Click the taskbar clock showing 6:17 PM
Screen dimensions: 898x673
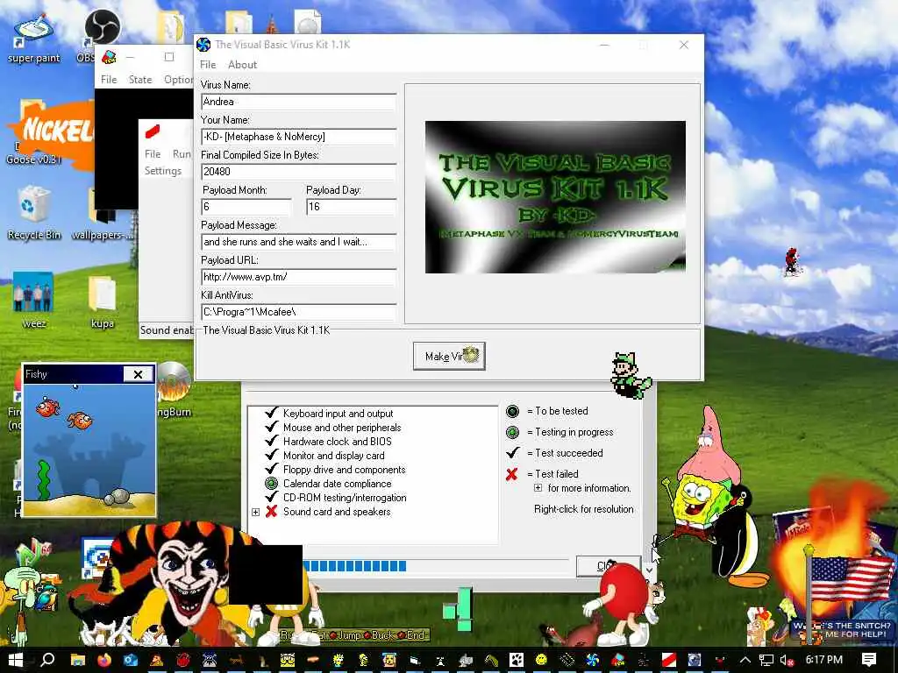[x=824, y=660]
